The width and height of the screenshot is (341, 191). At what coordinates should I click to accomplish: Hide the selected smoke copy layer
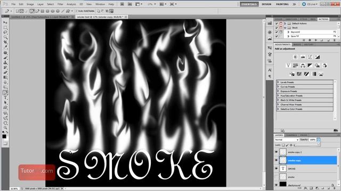[276, 160]
